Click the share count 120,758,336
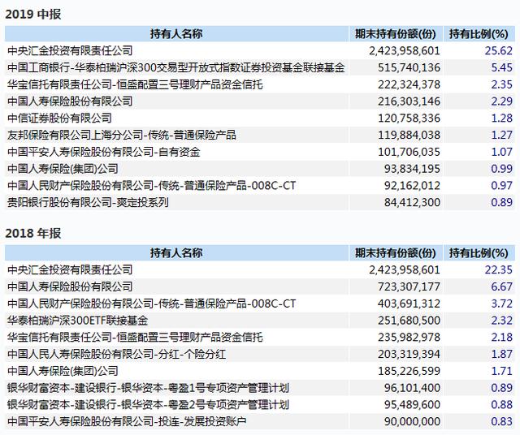Screen dimensions: 520x435 point(409,118)
